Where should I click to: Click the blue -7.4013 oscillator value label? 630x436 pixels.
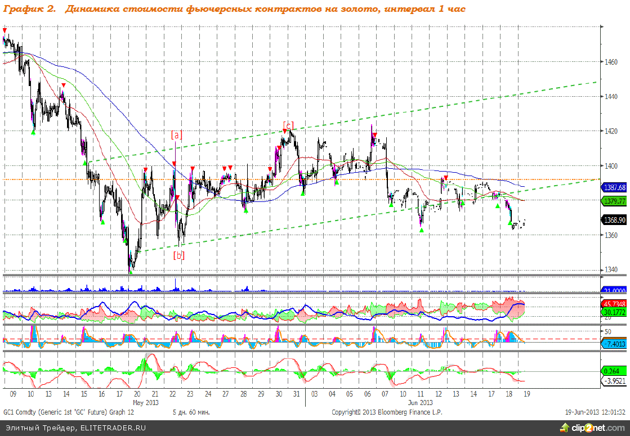[614, 344]
